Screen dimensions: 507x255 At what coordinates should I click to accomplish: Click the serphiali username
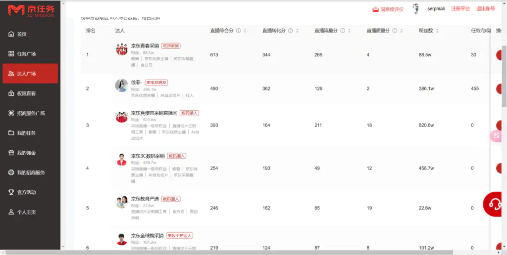tap(436, 9)
